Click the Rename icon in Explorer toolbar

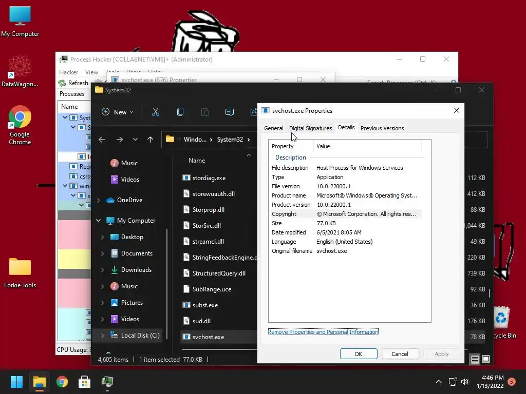click(230, 112)
